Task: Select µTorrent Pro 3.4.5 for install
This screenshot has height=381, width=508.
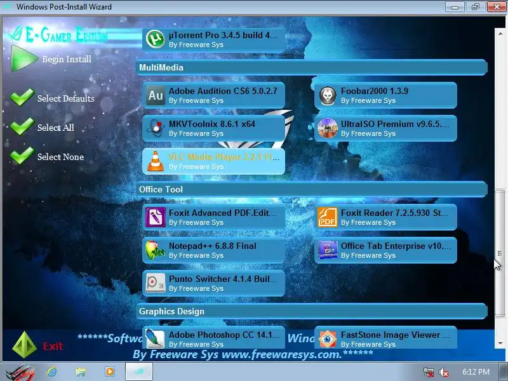Action: click(x=213, y=39)
